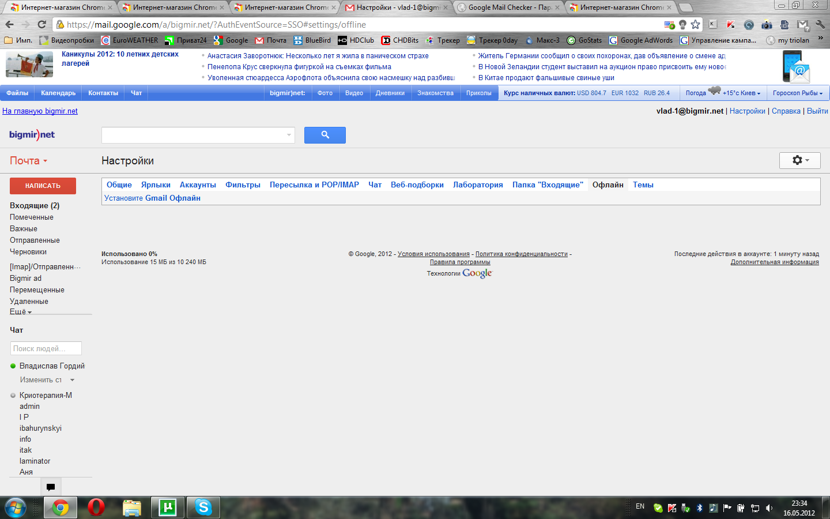Open the HDClub bookmark
The width and height of the screenshot is (830, 519).
coord(356,40)
